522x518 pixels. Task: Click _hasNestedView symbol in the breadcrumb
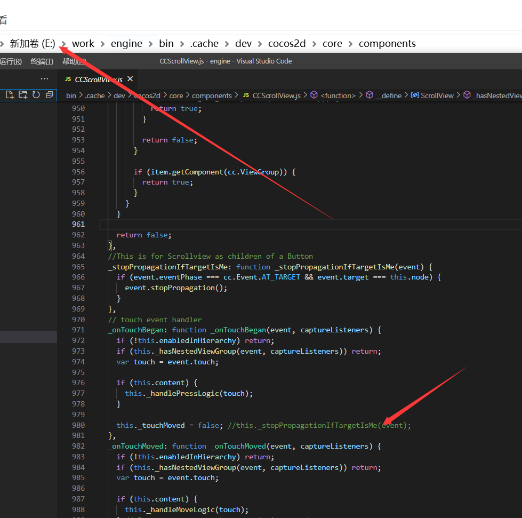(497, 95)
